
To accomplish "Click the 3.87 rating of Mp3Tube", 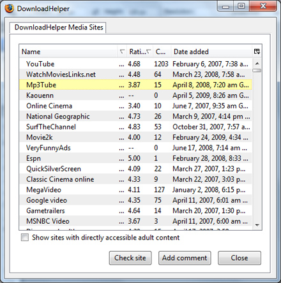I will coord(134,85).
